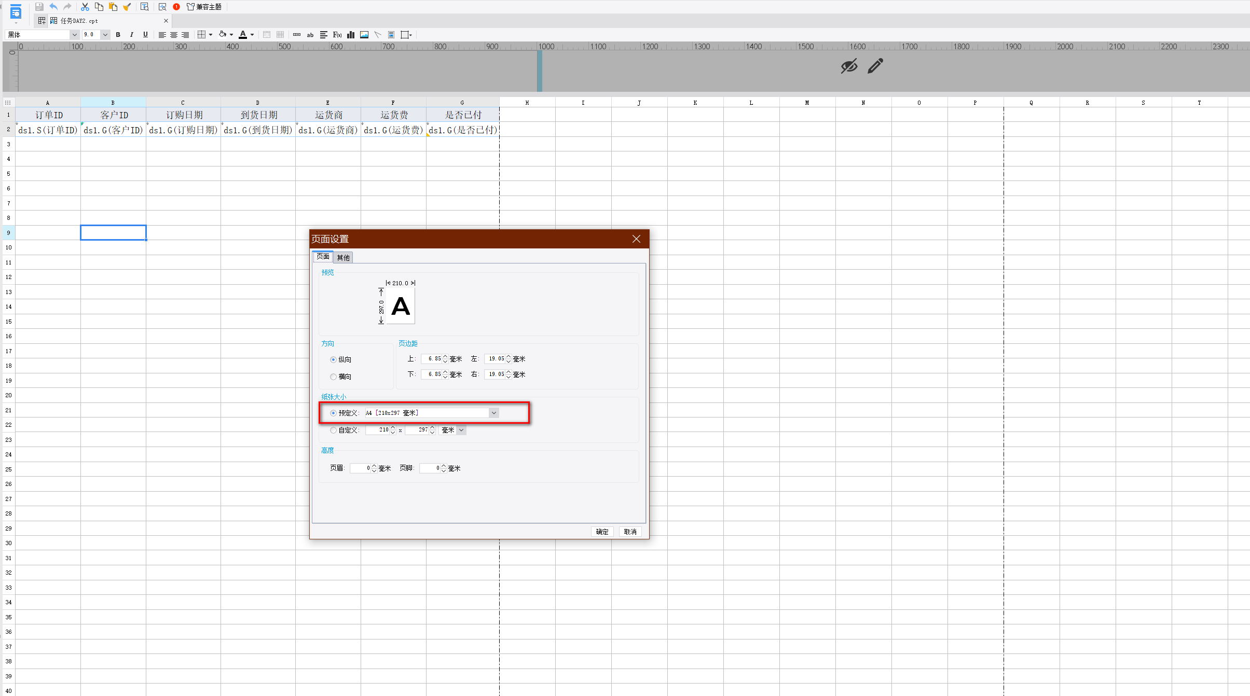Switch to the 其他 tab
The height and width of the screenshot is (696, 1250).
pyautogui.click(x=343, y=257)
